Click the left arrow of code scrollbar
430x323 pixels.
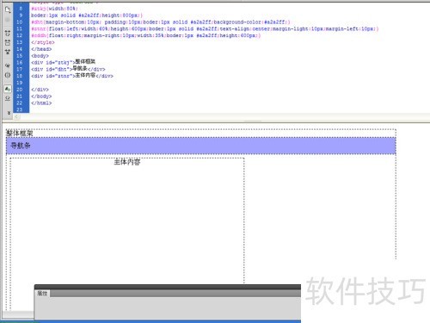[16, 116]
